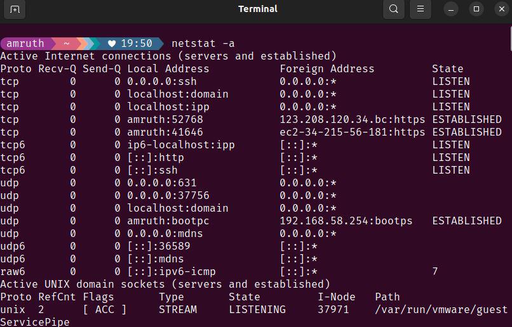The image size is (512, 327).
Task: Click the tilde directory prompt segment
Action: (67, 44)
